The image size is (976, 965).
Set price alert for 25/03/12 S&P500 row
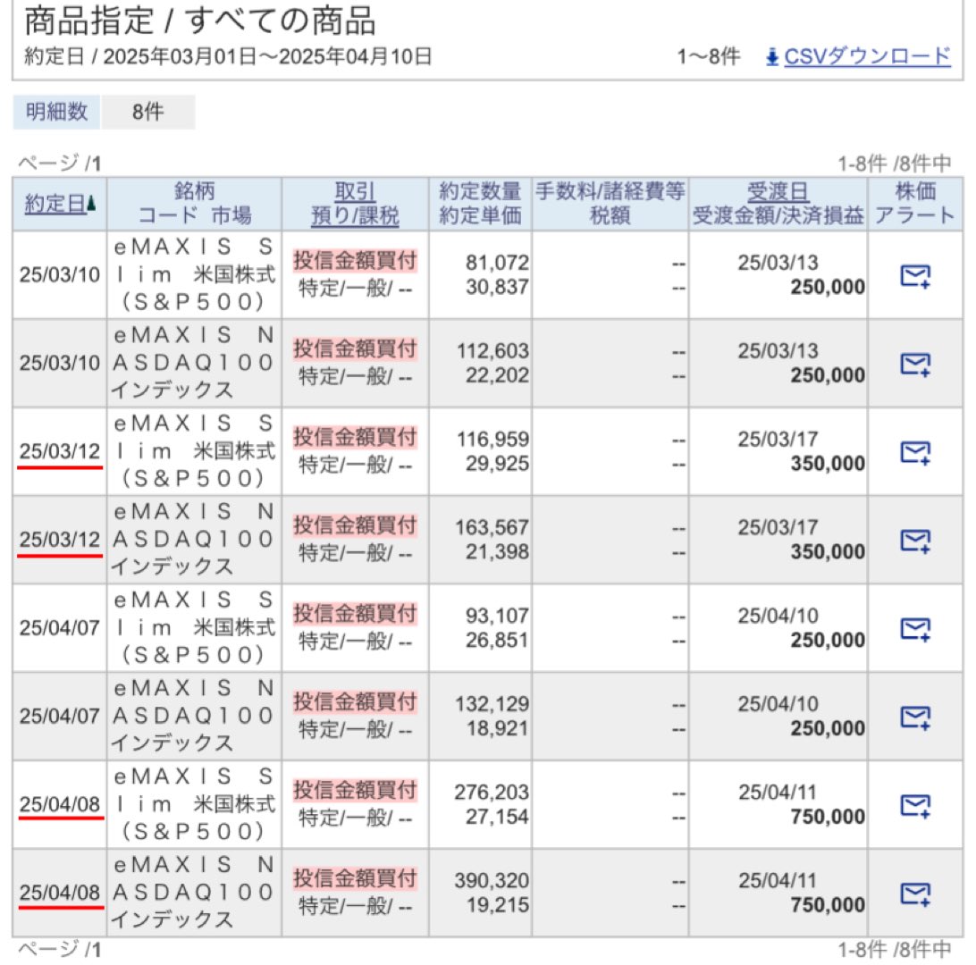[x=915, y=452]
